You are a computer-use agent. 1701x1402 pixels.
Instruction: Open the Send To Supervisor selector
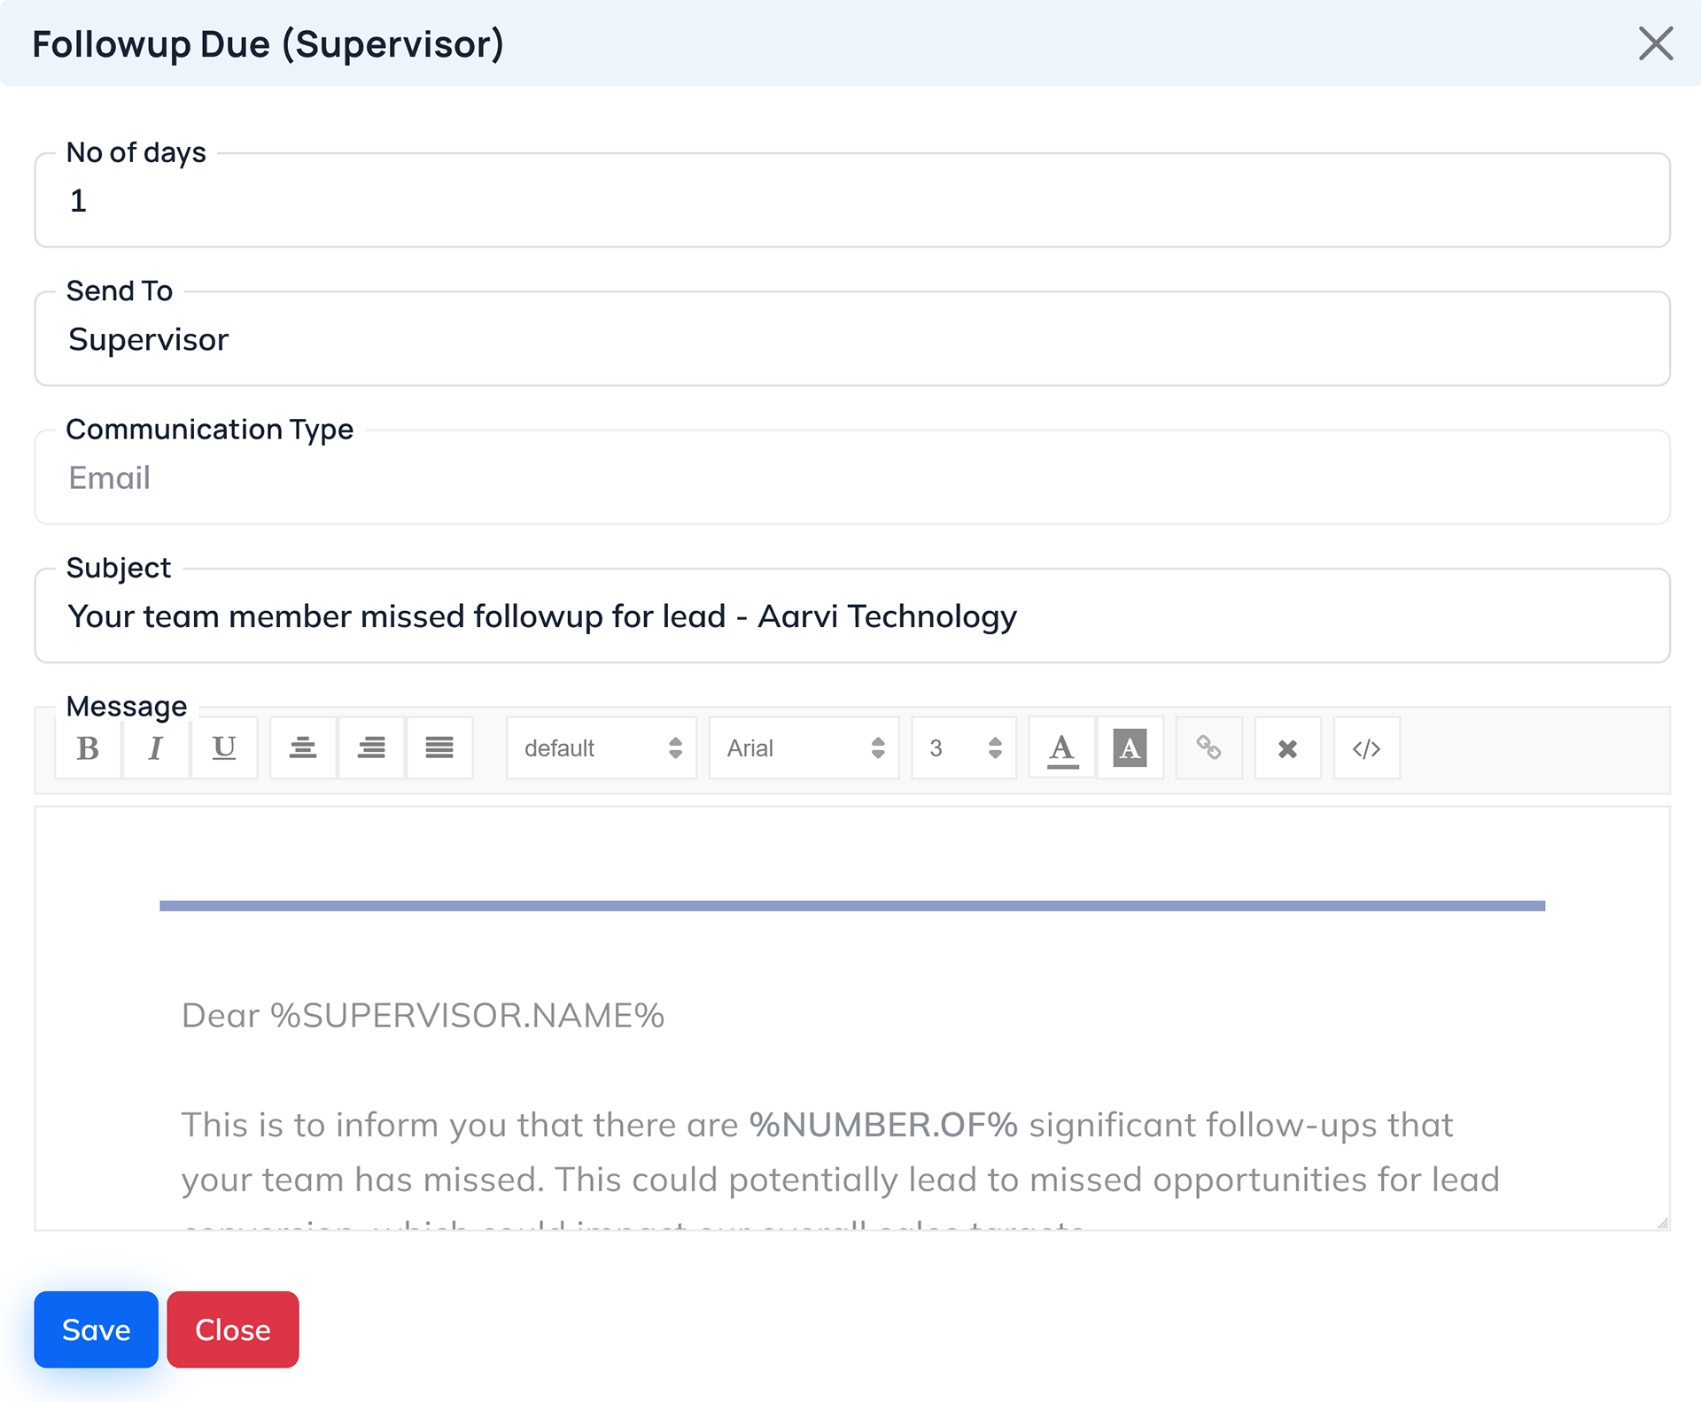coord(850,340)
